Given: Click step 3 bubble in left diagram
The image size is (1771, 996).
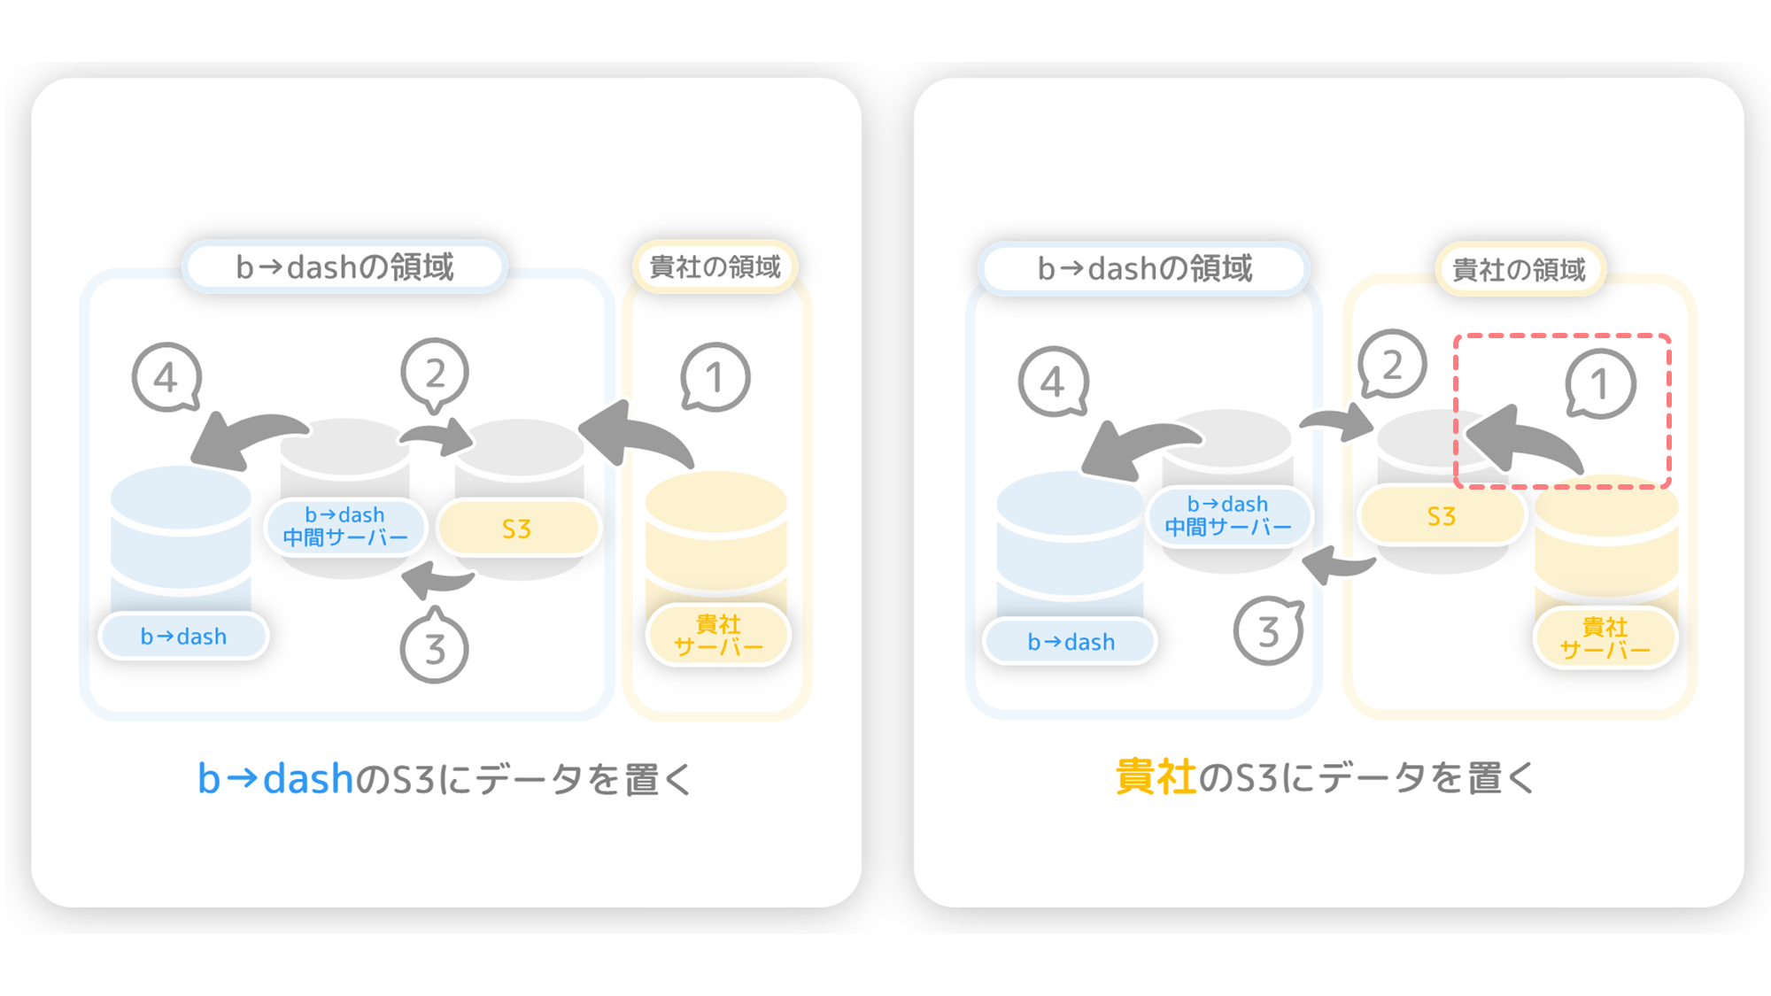Looking at the screenshot, I should pyautogui.click(x=434, y=645).
